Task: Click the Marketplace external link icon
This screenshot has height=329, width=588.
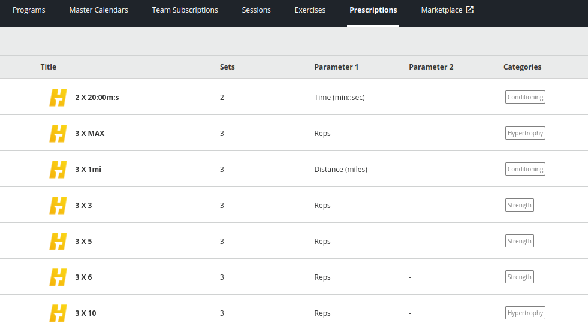Action: [x=470, y=10]
